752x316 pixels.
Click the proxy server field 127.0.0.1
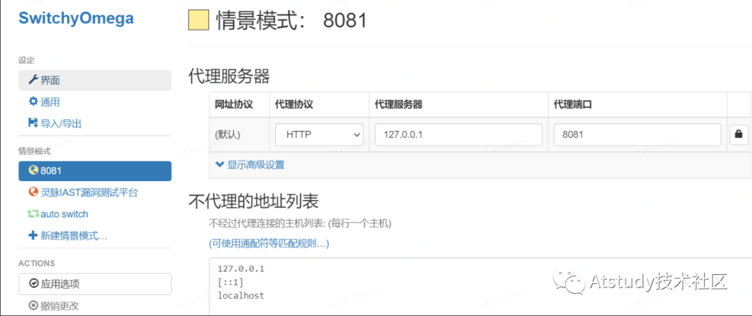click(x=458, y=135)
